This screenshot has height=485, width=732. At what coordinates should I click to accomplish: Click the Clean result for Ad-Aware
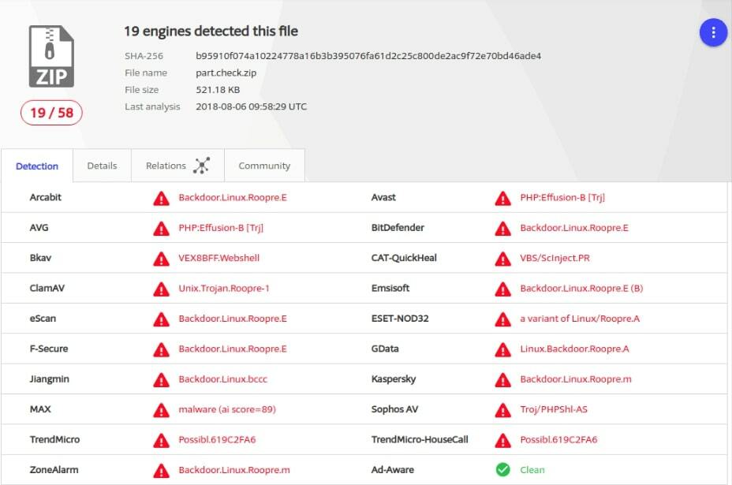click(x=532, y=470)
